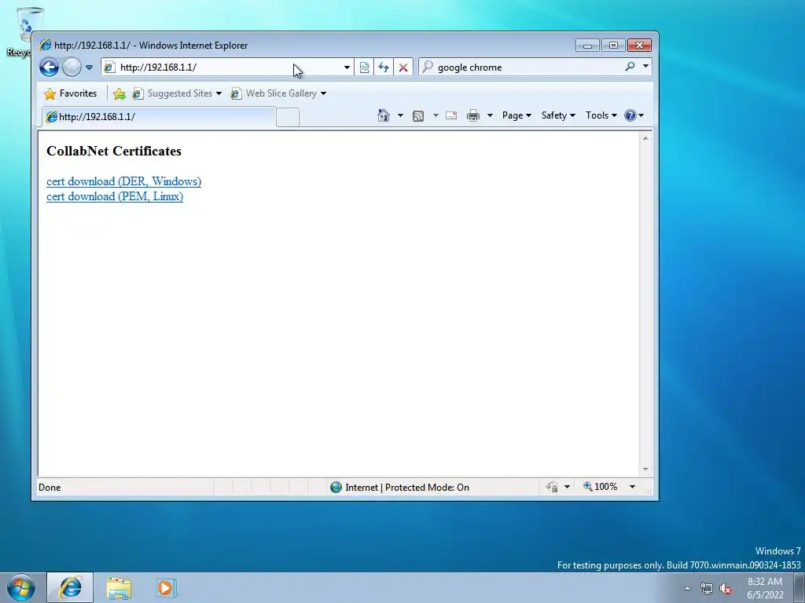Open the Help question mark menu

(634, 115)
